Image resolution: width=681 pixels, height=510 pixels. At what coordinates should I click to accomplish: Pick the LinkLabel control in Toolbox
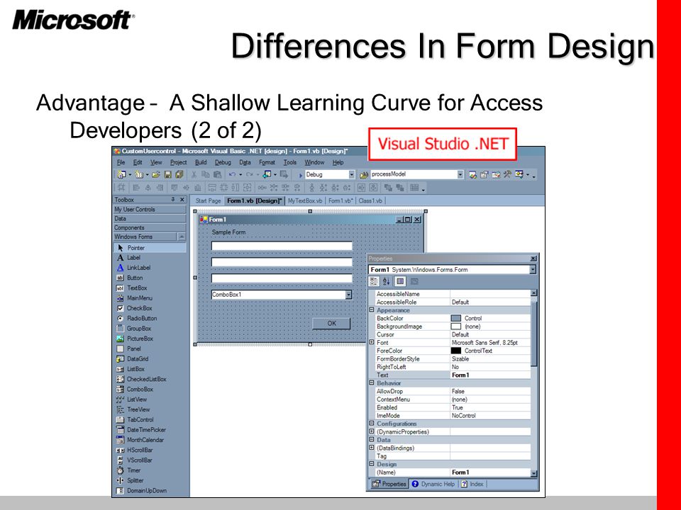point(133,268)
